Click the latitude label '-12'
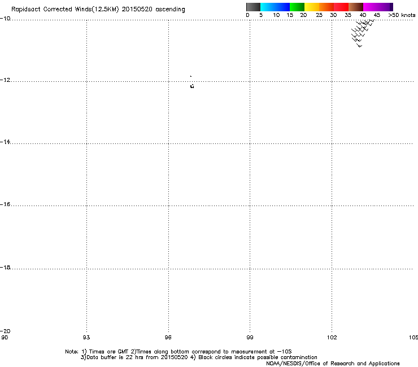Screen dimensions: 418x367 pos(5,80)
